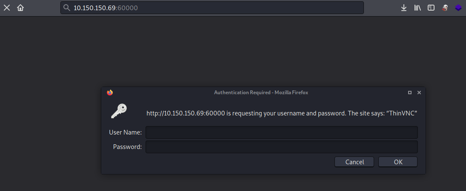Toggle the sidebar view icon
This screenshot has width=466, height=191.
(x=431, y=8)
